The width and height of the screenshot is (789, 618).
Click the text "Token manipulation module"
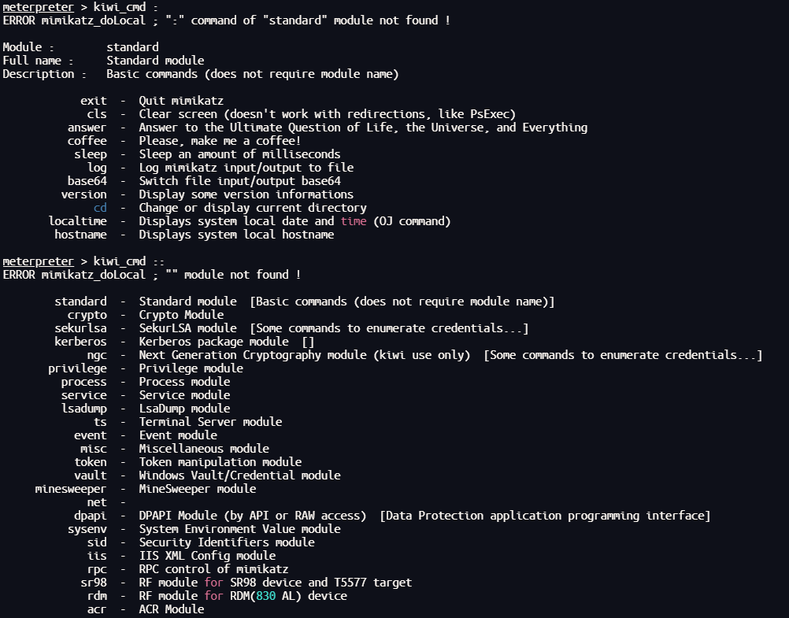point(220,462)
